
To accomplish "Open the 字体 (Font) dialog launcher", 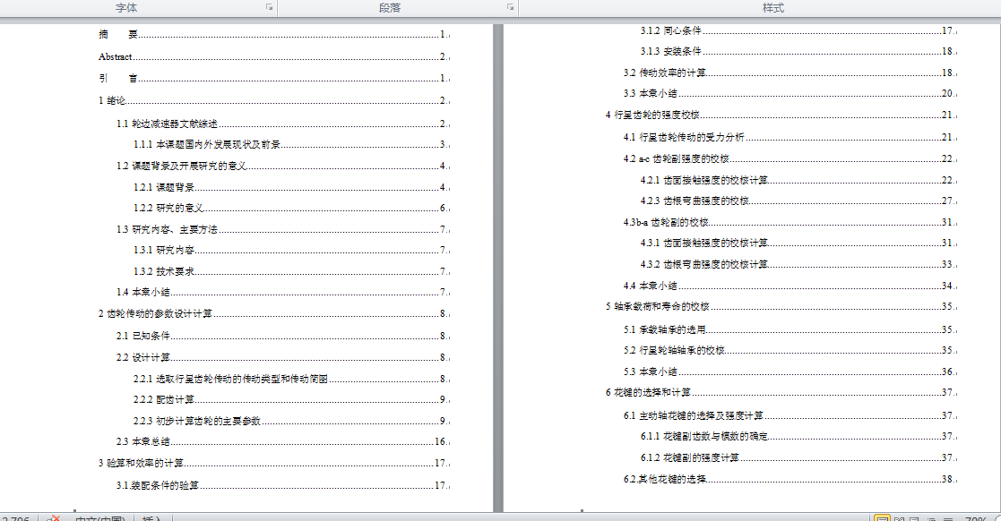I will (270, 7).
